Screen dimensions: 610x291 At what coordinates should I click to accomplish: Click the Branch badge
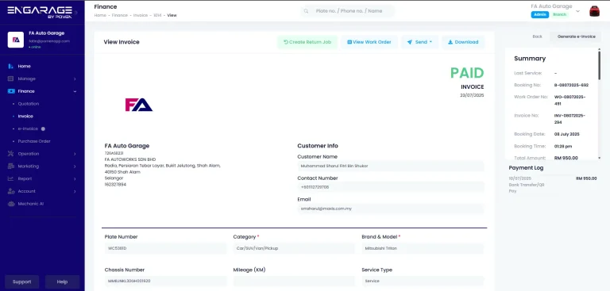(x=559, y=15)
